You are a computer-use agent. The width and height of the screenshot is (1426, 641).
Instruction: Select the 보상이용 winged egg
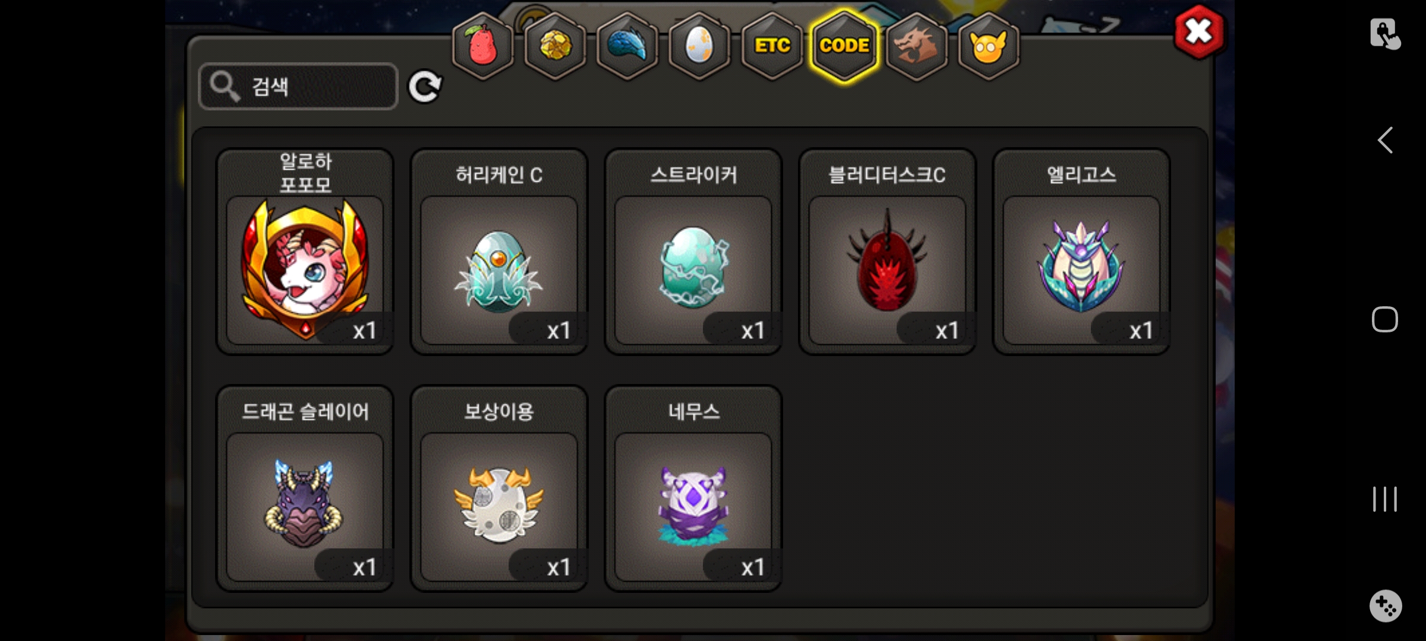[499, 488]
